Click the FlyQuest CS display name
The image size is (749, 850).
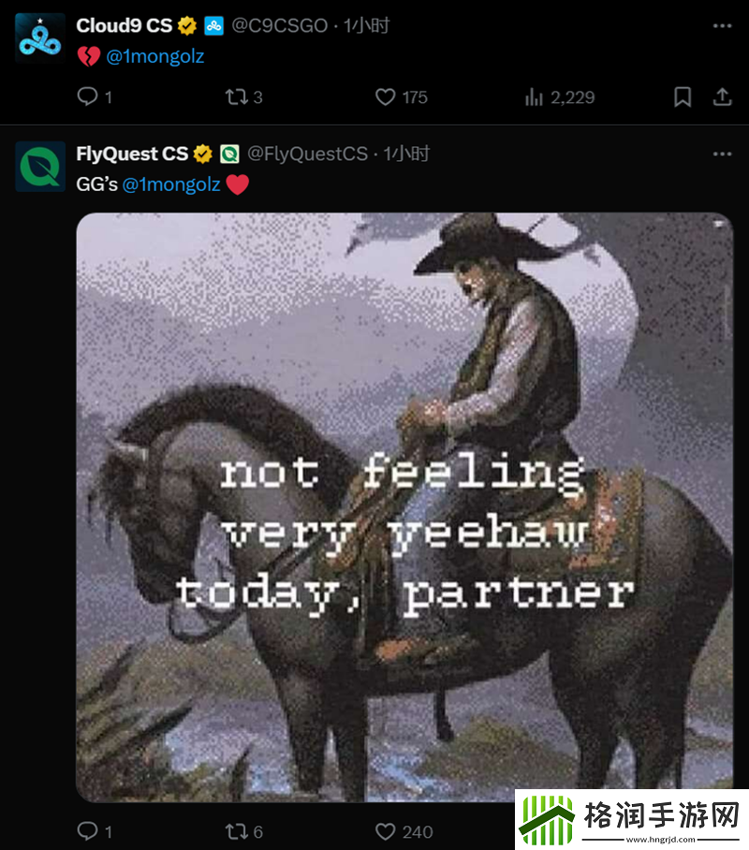(x=132, y=154)
